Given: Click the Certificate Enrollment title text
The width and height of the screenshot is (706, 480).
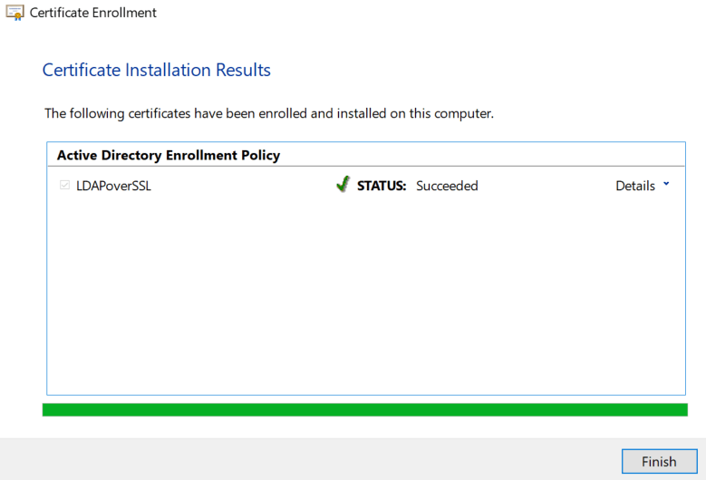Looking at the screenshot, I should [93, 13].
